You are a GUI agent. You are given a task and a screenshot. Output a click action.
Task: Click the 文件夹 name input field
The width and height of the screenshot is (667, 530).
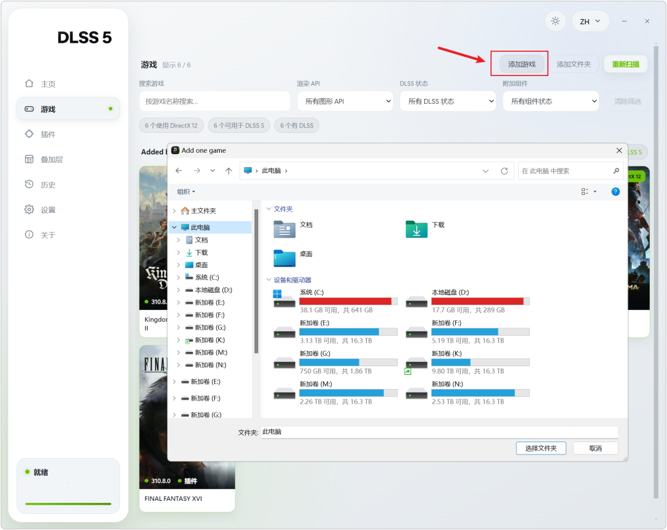pyautogui.click(x=440, y=432)
